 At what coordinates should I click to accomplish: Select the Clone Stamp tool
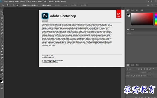[x=2, y=39]
